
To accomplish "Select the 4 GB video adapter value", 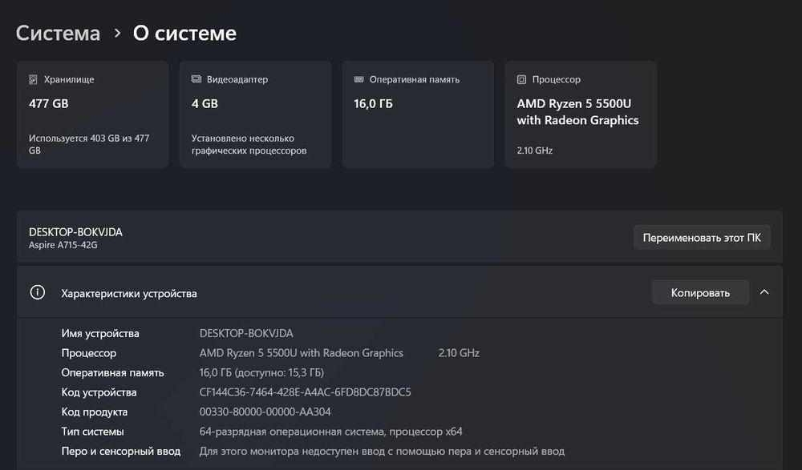I will pyautogui.click(x=205, y=104).
